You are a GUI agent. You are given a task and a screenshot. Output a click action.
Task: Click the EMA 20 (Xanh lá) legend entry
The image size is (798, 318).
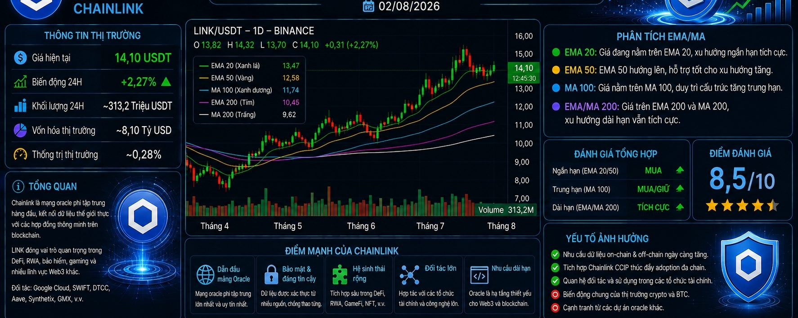pos(249,66)
